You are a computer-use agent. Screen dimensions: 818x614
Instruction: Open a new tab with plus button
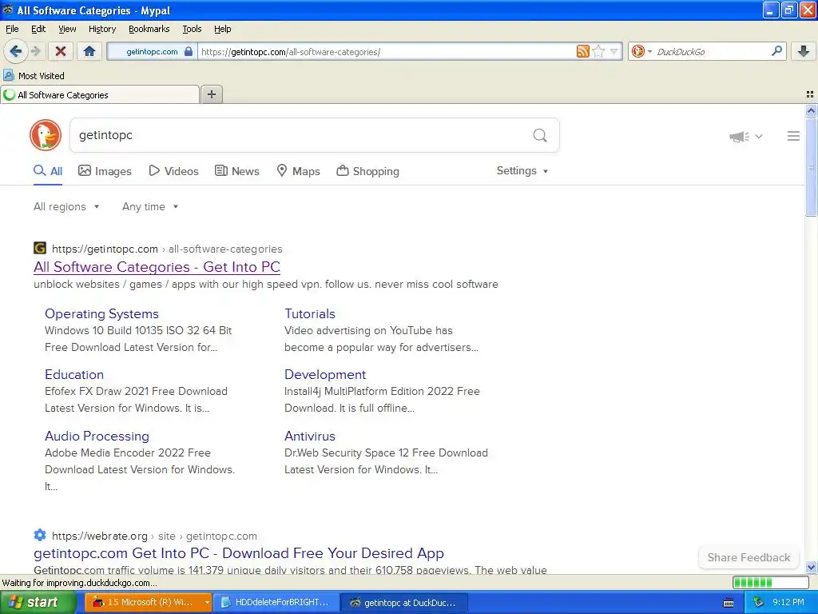[211, 94]
